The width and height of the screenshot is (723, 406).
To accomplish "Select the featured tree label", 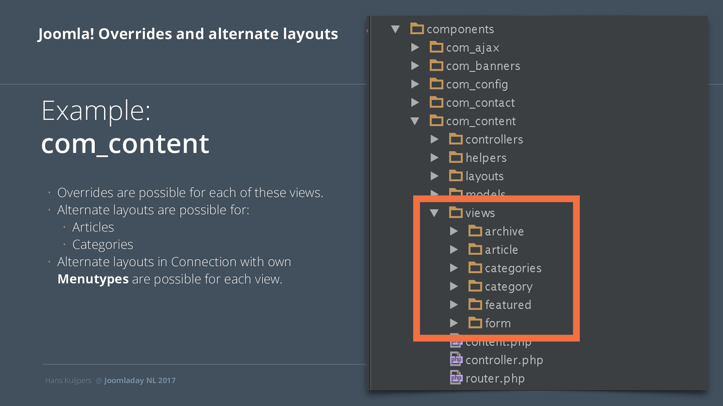I will coord(508,305).
